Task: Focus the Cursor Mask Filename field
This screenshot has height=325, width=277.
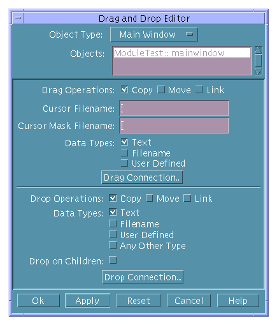Action: pos(174,126)
